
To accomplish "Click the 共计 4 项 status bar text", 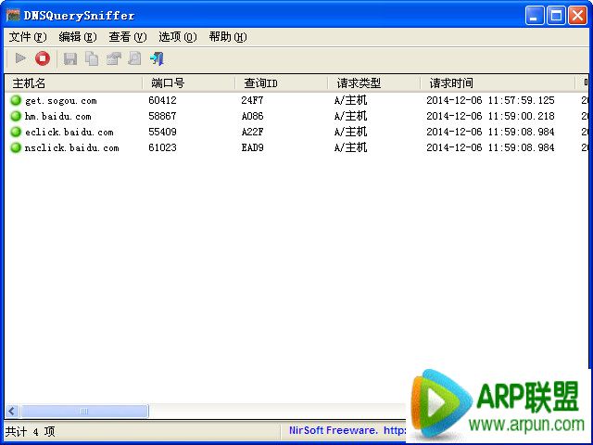I will click(31, 431).
